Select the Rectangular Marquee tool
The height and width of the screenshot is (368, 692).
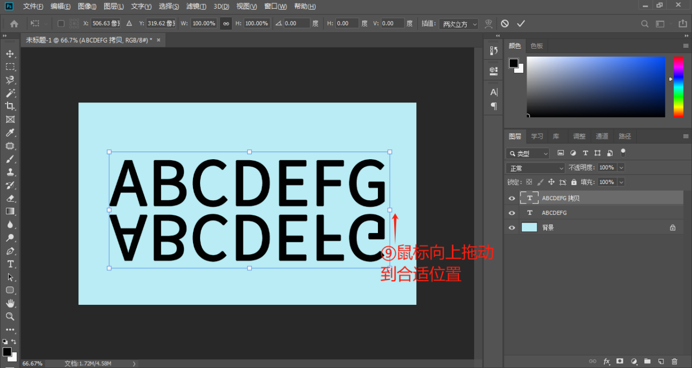tap(10, 67)
